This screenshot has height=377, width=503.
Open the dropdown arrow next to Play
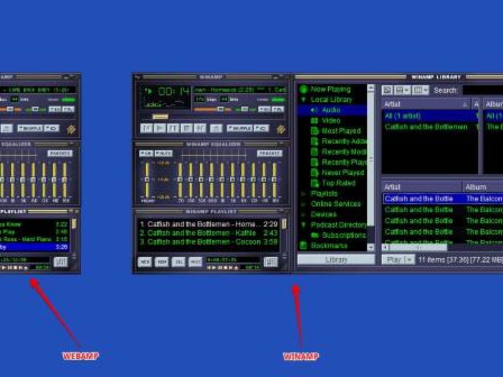pyautogui.click(x=410, y=260)
